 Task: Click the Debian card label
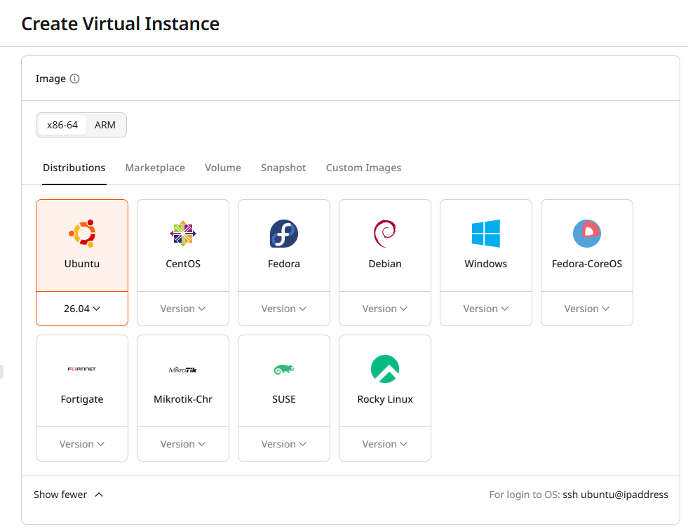point(385,264)
